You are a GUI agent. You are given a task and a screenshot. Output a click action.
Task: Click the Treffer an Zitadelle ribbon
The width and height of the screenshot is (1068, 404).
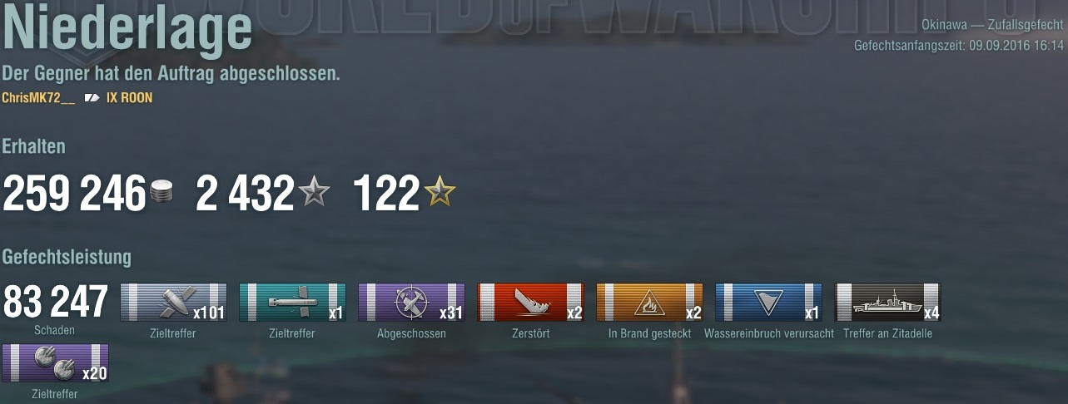coord(887,303)
